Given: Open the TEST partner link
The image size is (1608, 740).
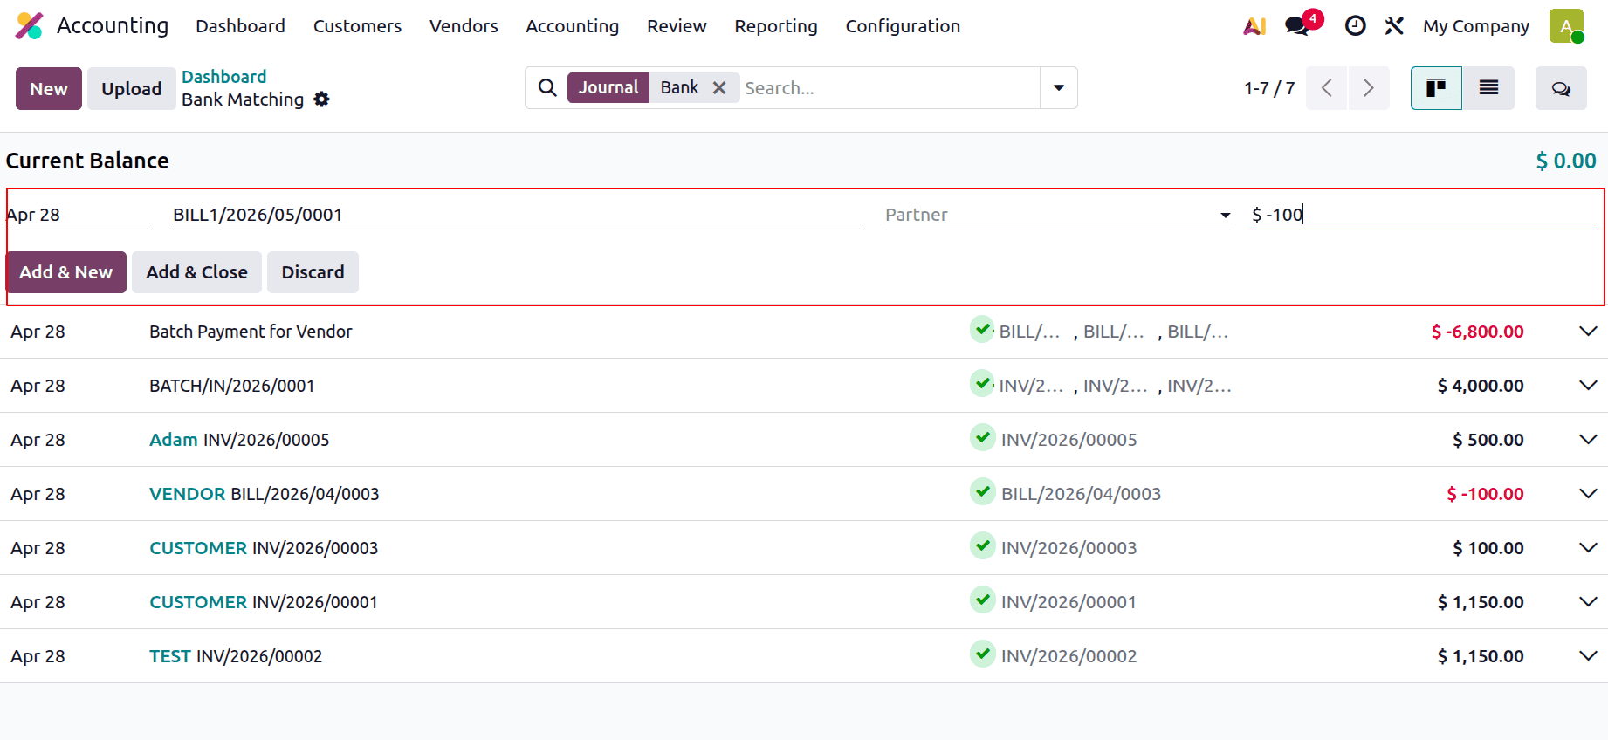Looking at the screenshot, I should coord(170,656).
